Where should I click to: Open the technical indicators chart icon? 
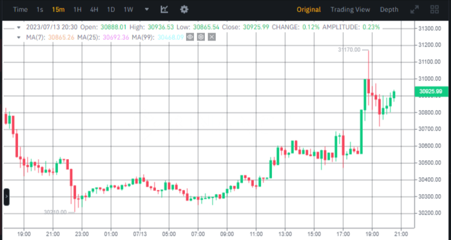(164, 10)
